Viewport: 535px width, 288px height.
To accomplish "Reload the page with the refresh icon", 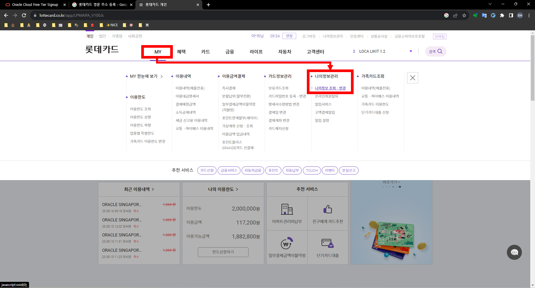I will click(x=24, y=15).
